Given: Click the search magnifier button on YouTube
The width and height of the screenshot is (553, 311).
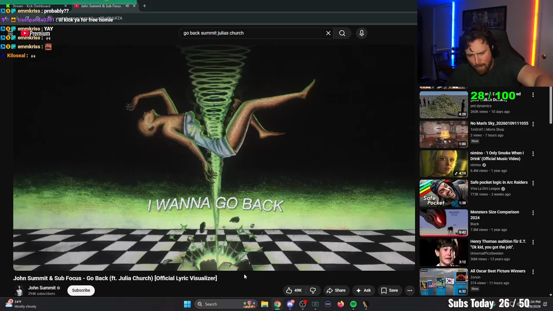Looking at the screenshot, I should pyautogui.click(x=342, y=33).
